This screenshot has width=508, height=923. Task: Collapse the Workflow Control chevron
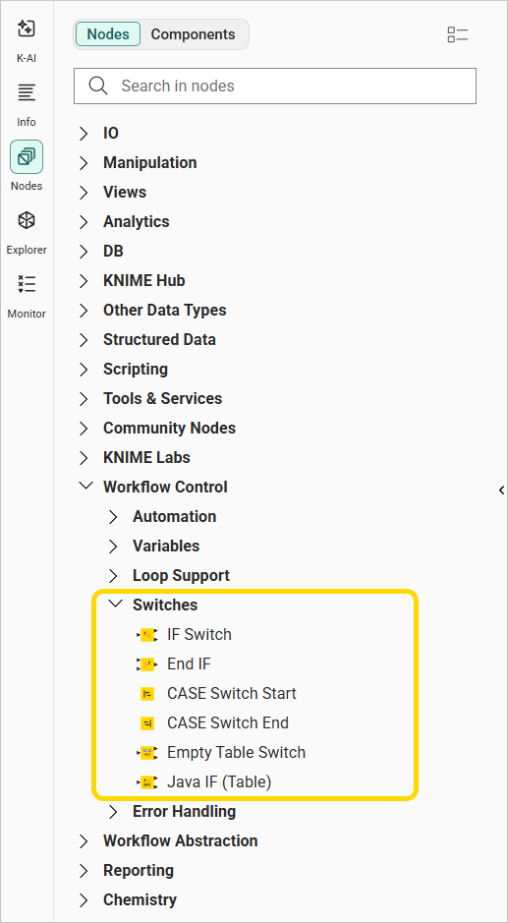[85, 487]
